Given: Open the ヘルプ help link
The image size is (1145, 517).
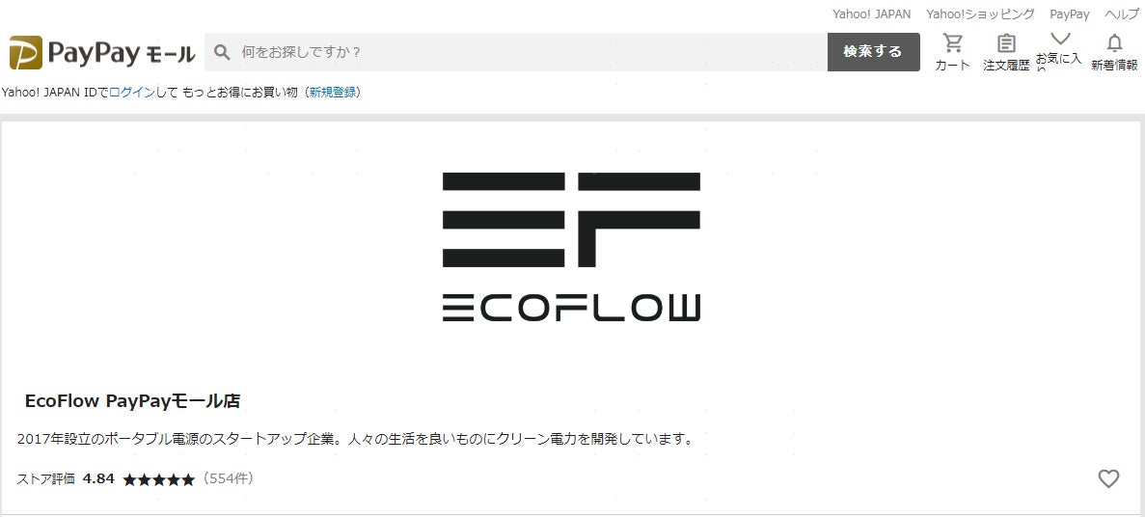Looking at the screenshot, I should [1122, 14].
